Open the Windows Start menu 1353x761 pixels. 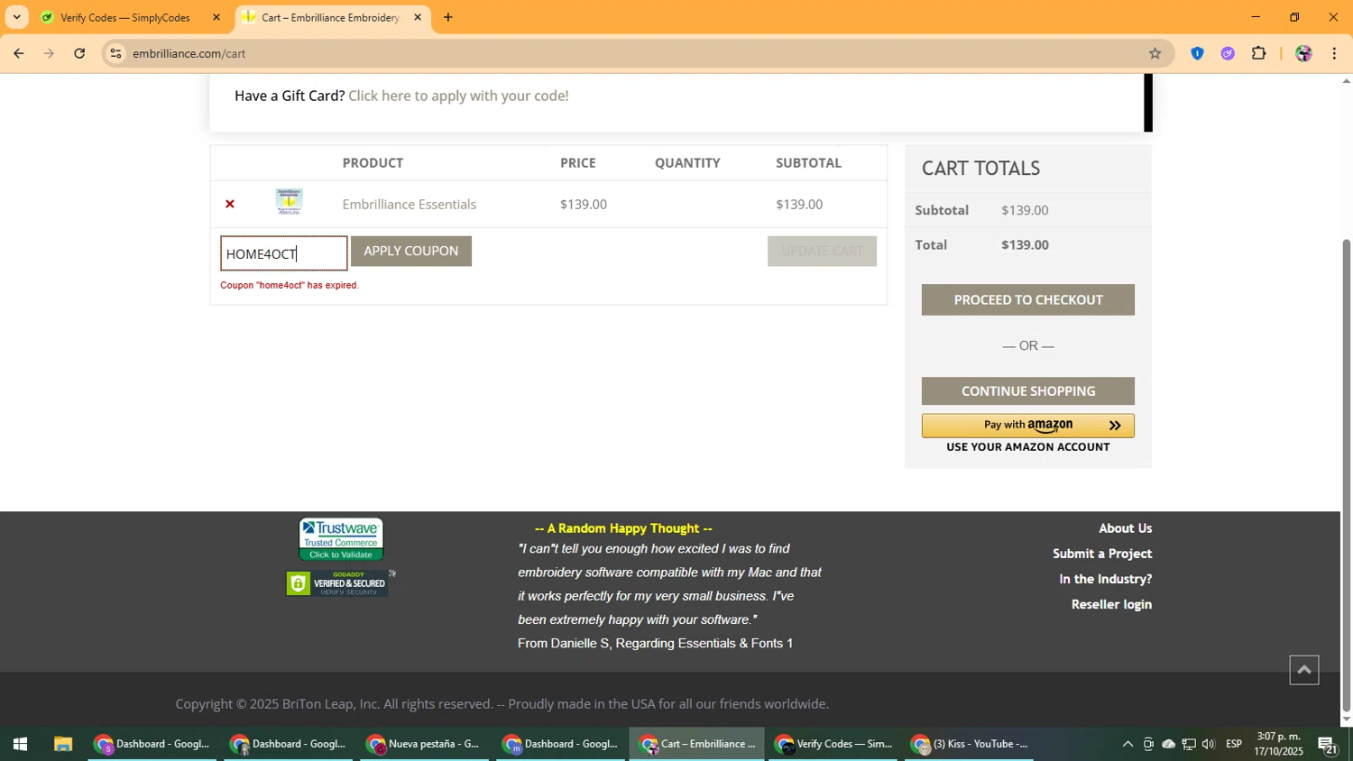20,744
